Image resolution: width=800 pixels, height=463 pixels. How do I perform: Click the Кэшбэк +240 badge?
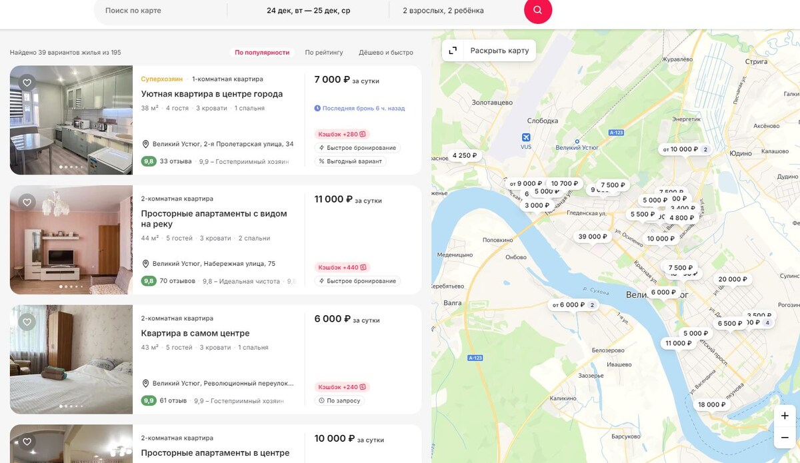coord(342,387)
